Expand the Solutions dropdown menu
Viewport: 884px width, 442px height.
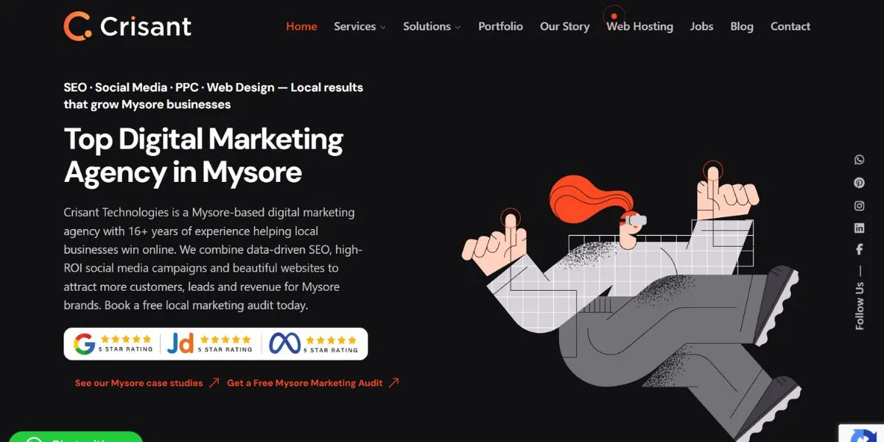coord(432,27)
